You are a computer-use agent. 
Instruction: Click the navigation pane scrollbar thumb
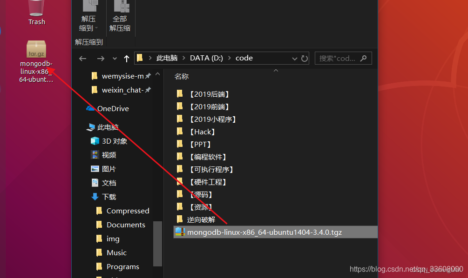tap(157, 244)
